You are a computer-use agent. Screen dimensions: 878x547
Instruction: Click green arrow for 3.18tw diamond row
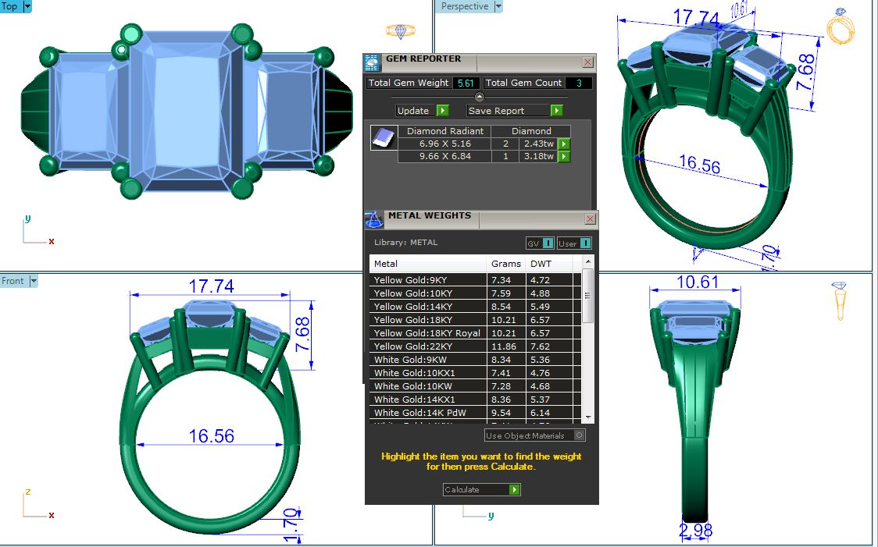tap(564, 157)
